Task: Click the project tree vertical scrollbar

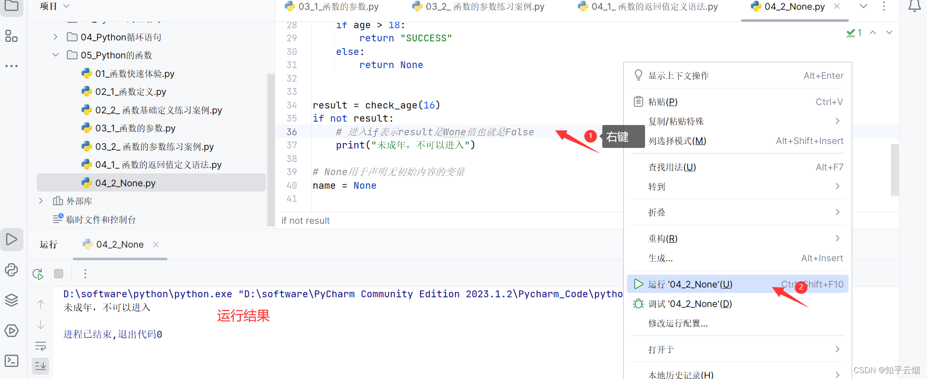Action: pyautogui.click(x=271, y=149)
